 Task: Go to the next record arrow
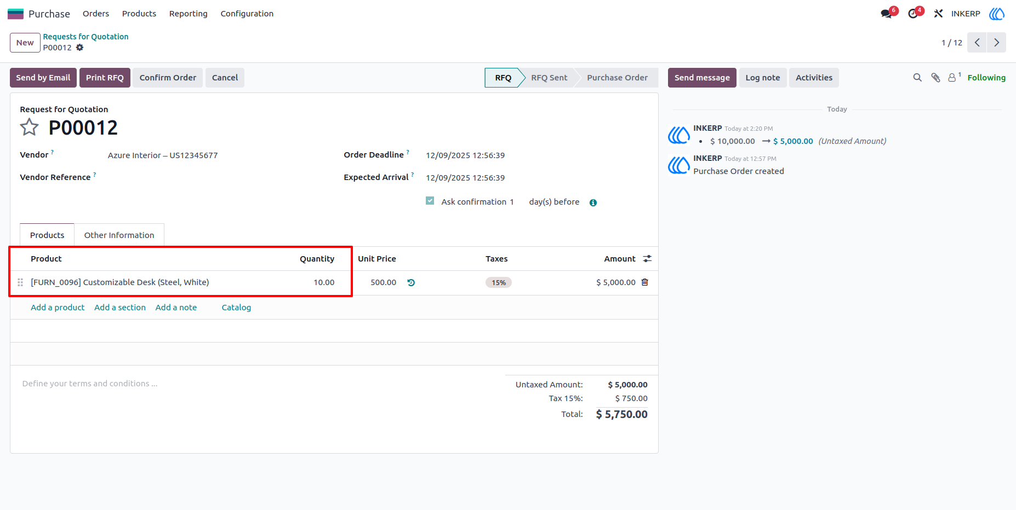pyautogui.click(x=996, y=43)
